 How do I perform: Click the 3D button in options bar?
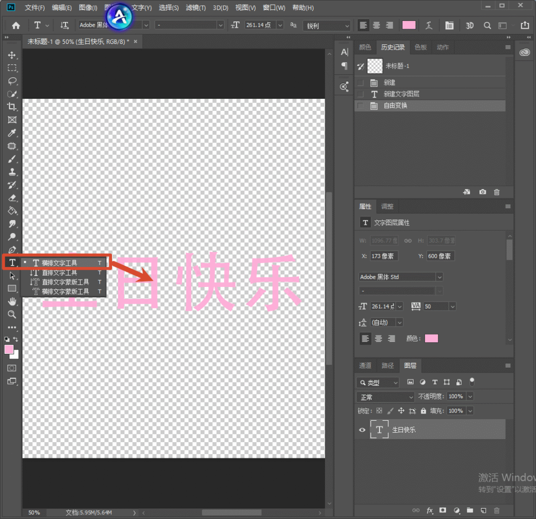click(x=470, y=25)
